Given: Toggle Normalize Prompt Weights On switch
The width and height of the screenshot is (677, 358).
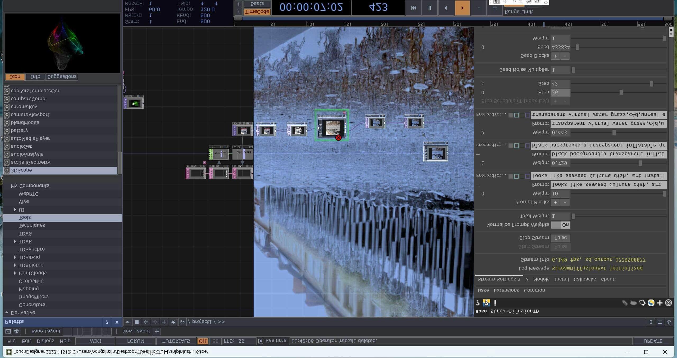Looking at the screenshot, I should click(x=560, y=225).
